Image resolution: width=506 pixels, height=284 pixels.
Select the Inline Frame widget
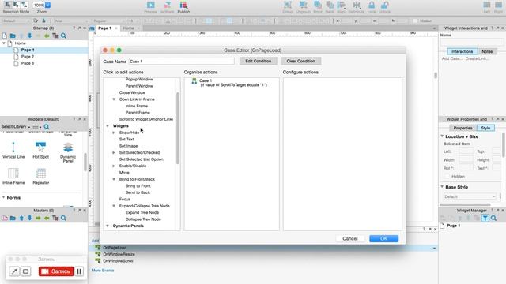13,176
